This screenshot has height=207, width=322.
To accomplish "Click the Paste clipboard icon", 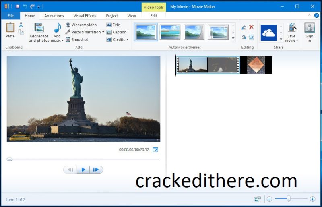I will tap(10, 28).
